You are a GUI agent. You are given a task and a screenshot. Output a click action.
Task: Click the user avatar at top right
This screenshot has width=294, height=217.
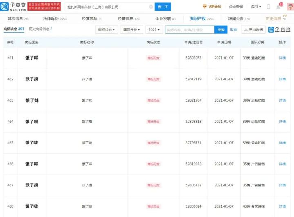pyautogui.click(x=289, y=7)
